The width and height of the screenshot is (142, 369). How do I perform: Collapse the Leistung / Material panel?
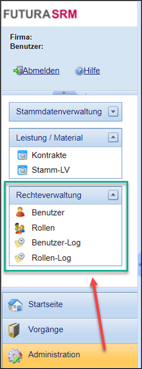point(113,138)
